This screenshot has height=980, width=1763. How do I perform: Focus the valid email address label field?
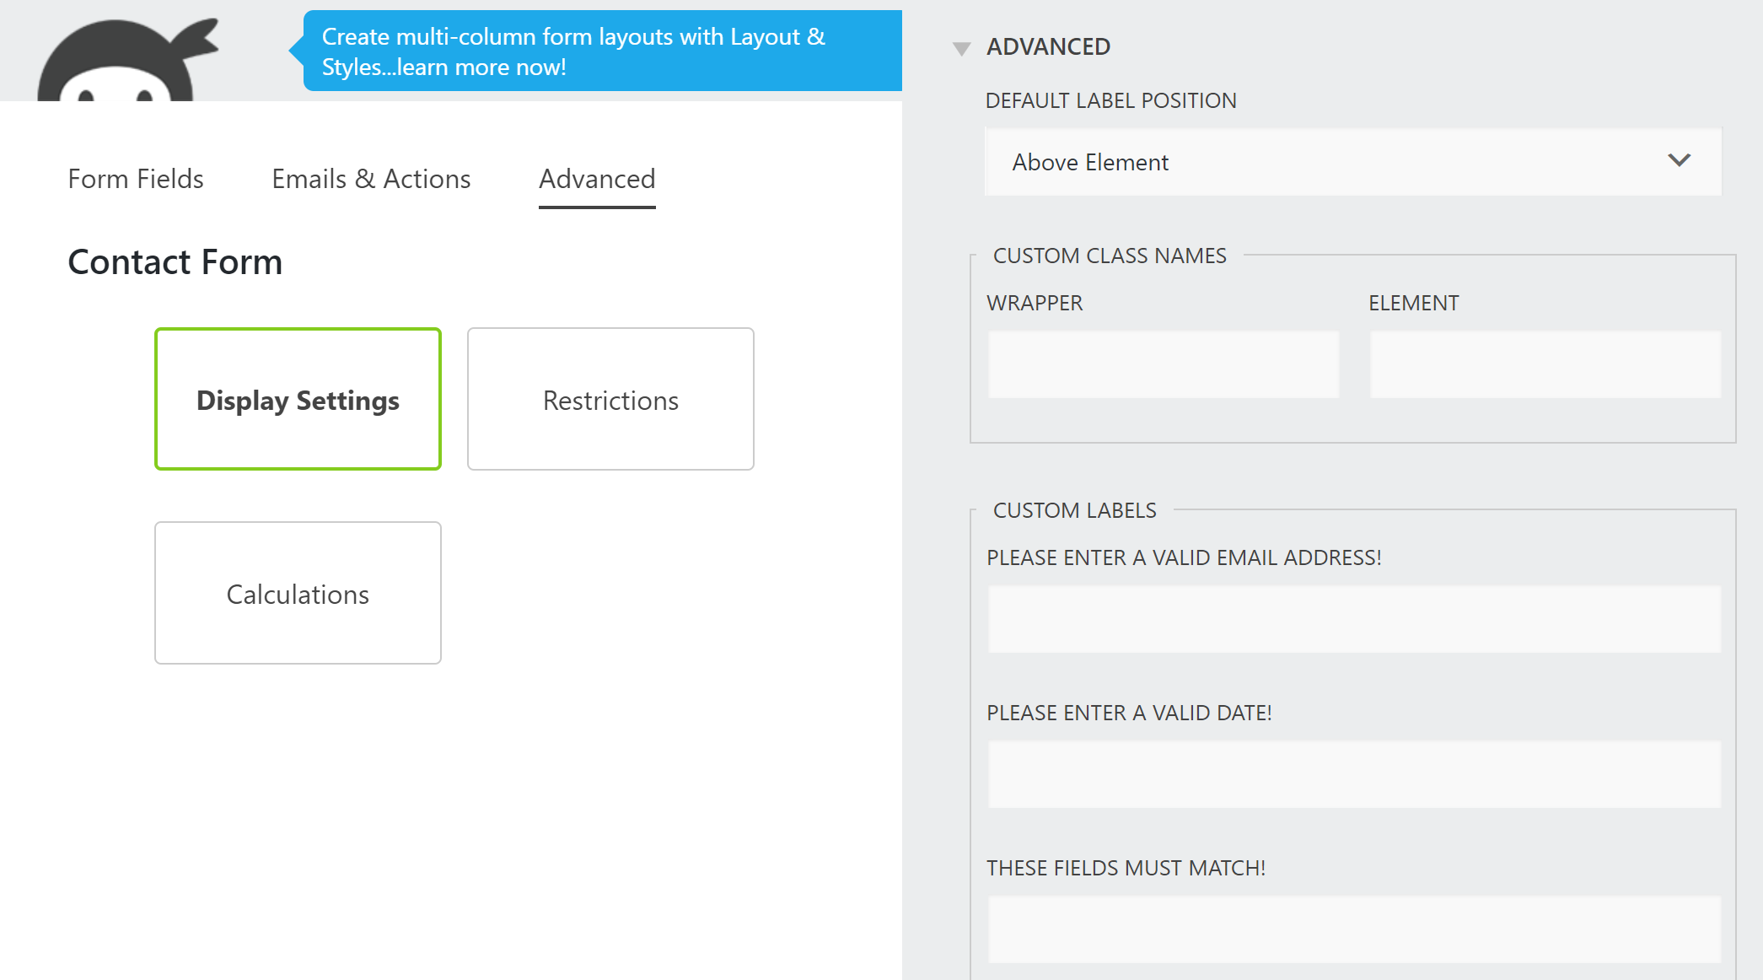pos(1353,619)
